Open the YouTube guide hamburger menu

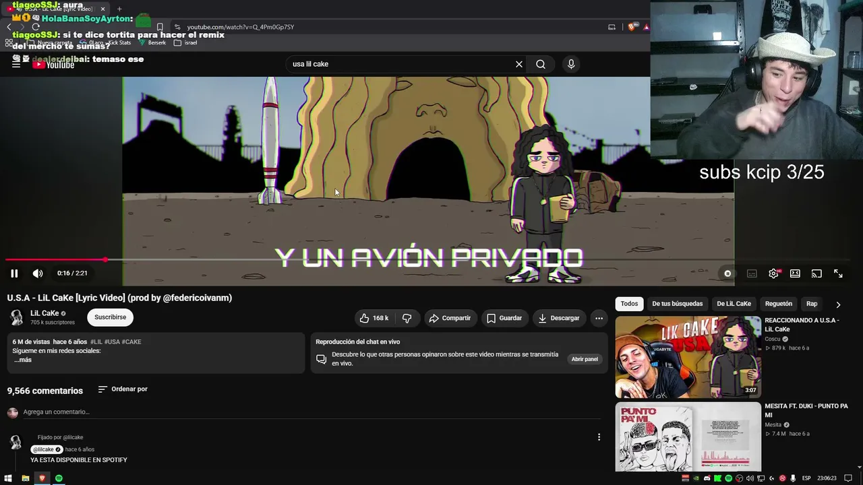[x=16, y=64]
